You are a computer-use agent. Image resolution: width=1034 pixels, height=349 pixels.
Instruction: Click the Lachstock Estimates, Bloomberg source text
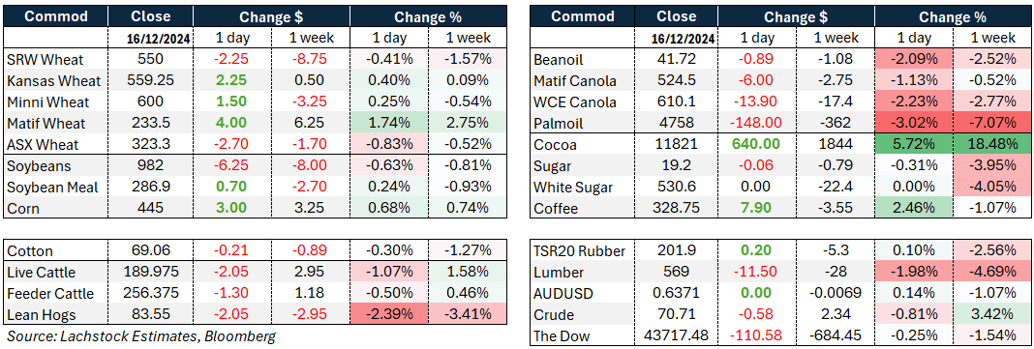click(x=139, y=335)
